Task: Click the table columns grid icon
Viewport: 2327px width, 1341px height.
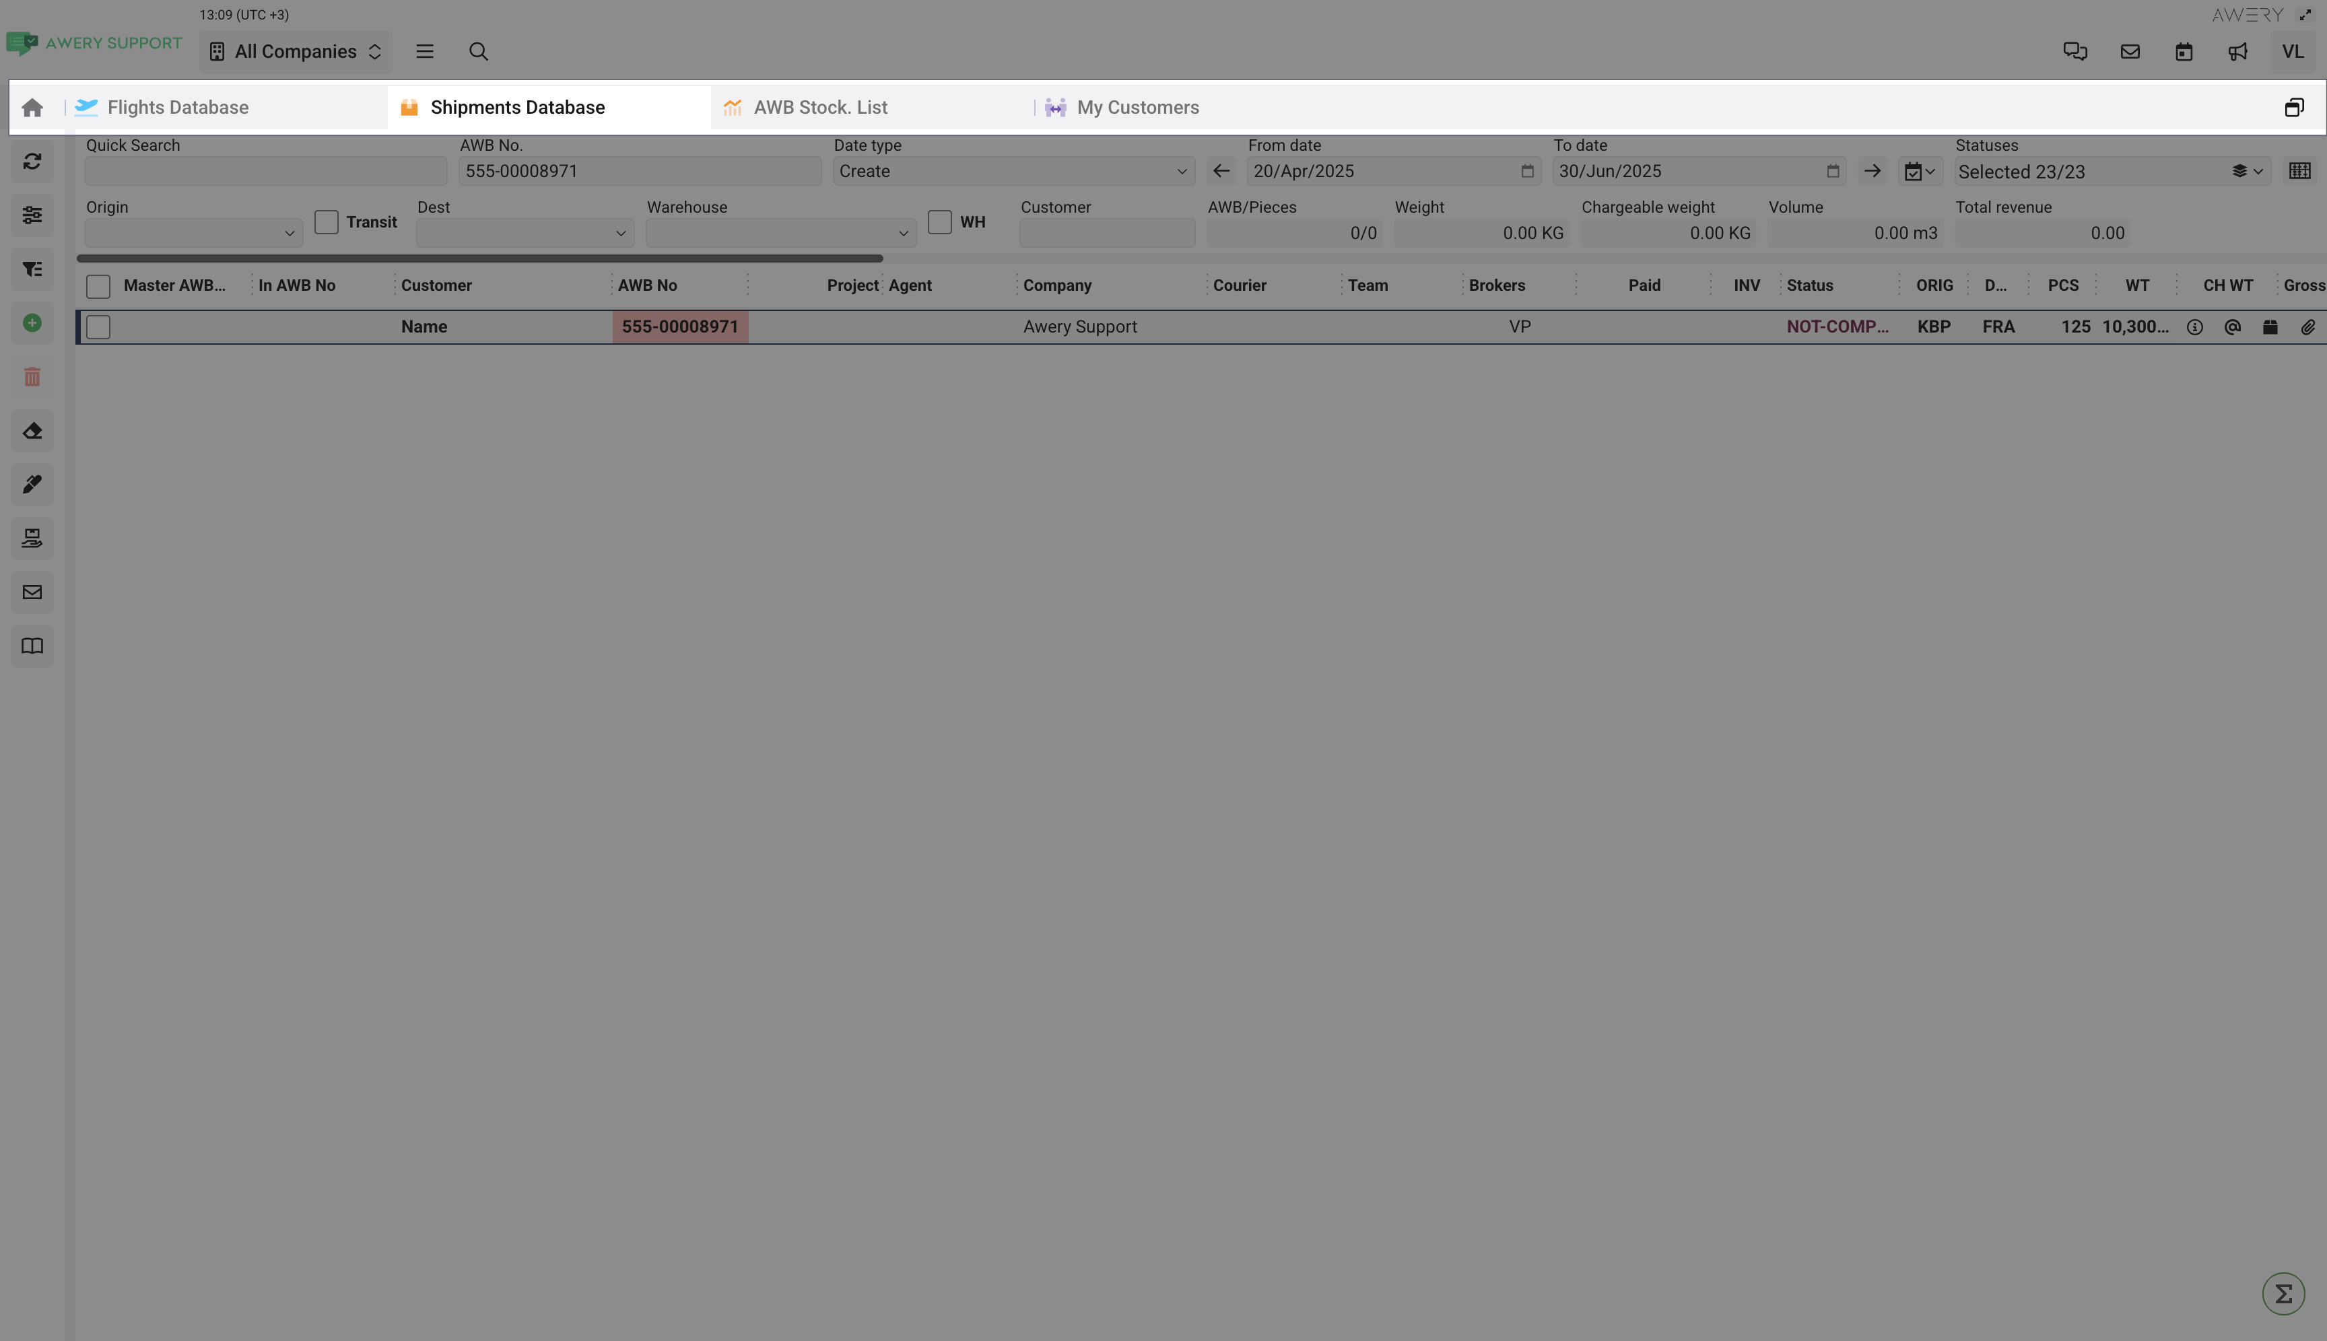Action: tap(2299, 171)
